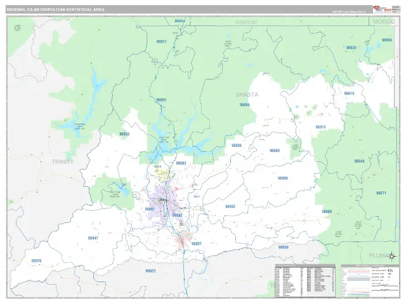Image resolution: width=406 pixels, height=305 pixels.
Task: Click ZIP code label 96056
Action: click(x=387, y=40)
